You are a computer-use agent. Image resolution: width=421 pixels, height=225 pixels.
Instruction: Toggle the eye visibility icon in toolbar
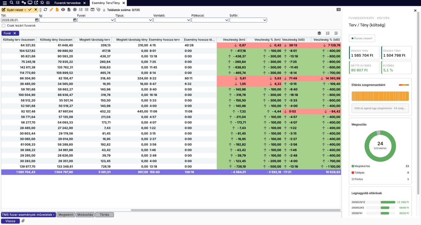click(x=63, y=10)
